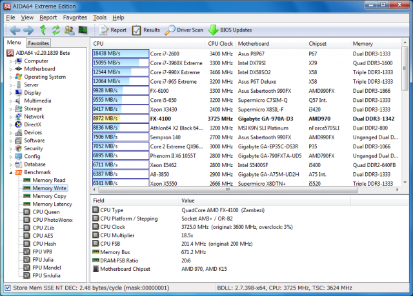Click the 18438 MB/s result bar
The width and height of the screenshot is (413, 296).
click(x=121, y=54)
